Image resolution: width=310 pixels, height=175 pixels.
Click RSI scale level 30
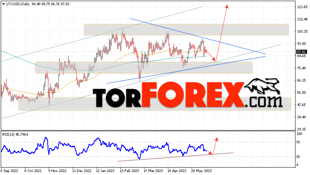(299, 157)
